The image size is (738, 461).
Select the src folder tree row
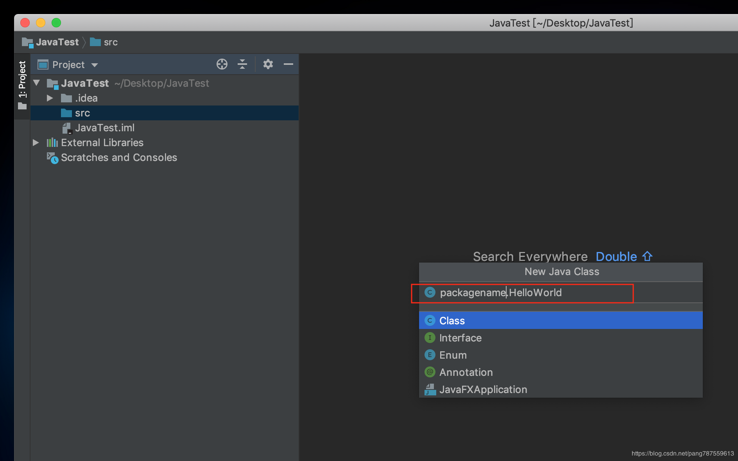click(x=165, y=113)
